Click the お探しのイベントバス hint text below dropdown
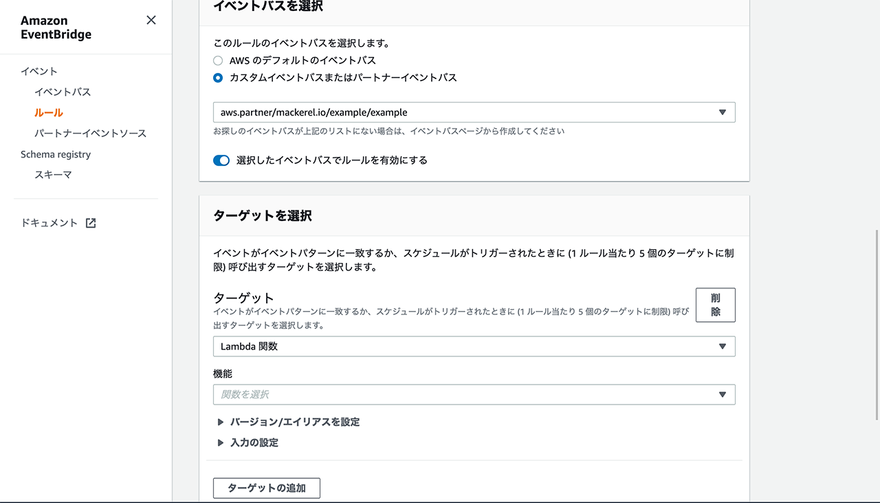The height and width of the screenshot is (503, 880). (x=389, y=131)
